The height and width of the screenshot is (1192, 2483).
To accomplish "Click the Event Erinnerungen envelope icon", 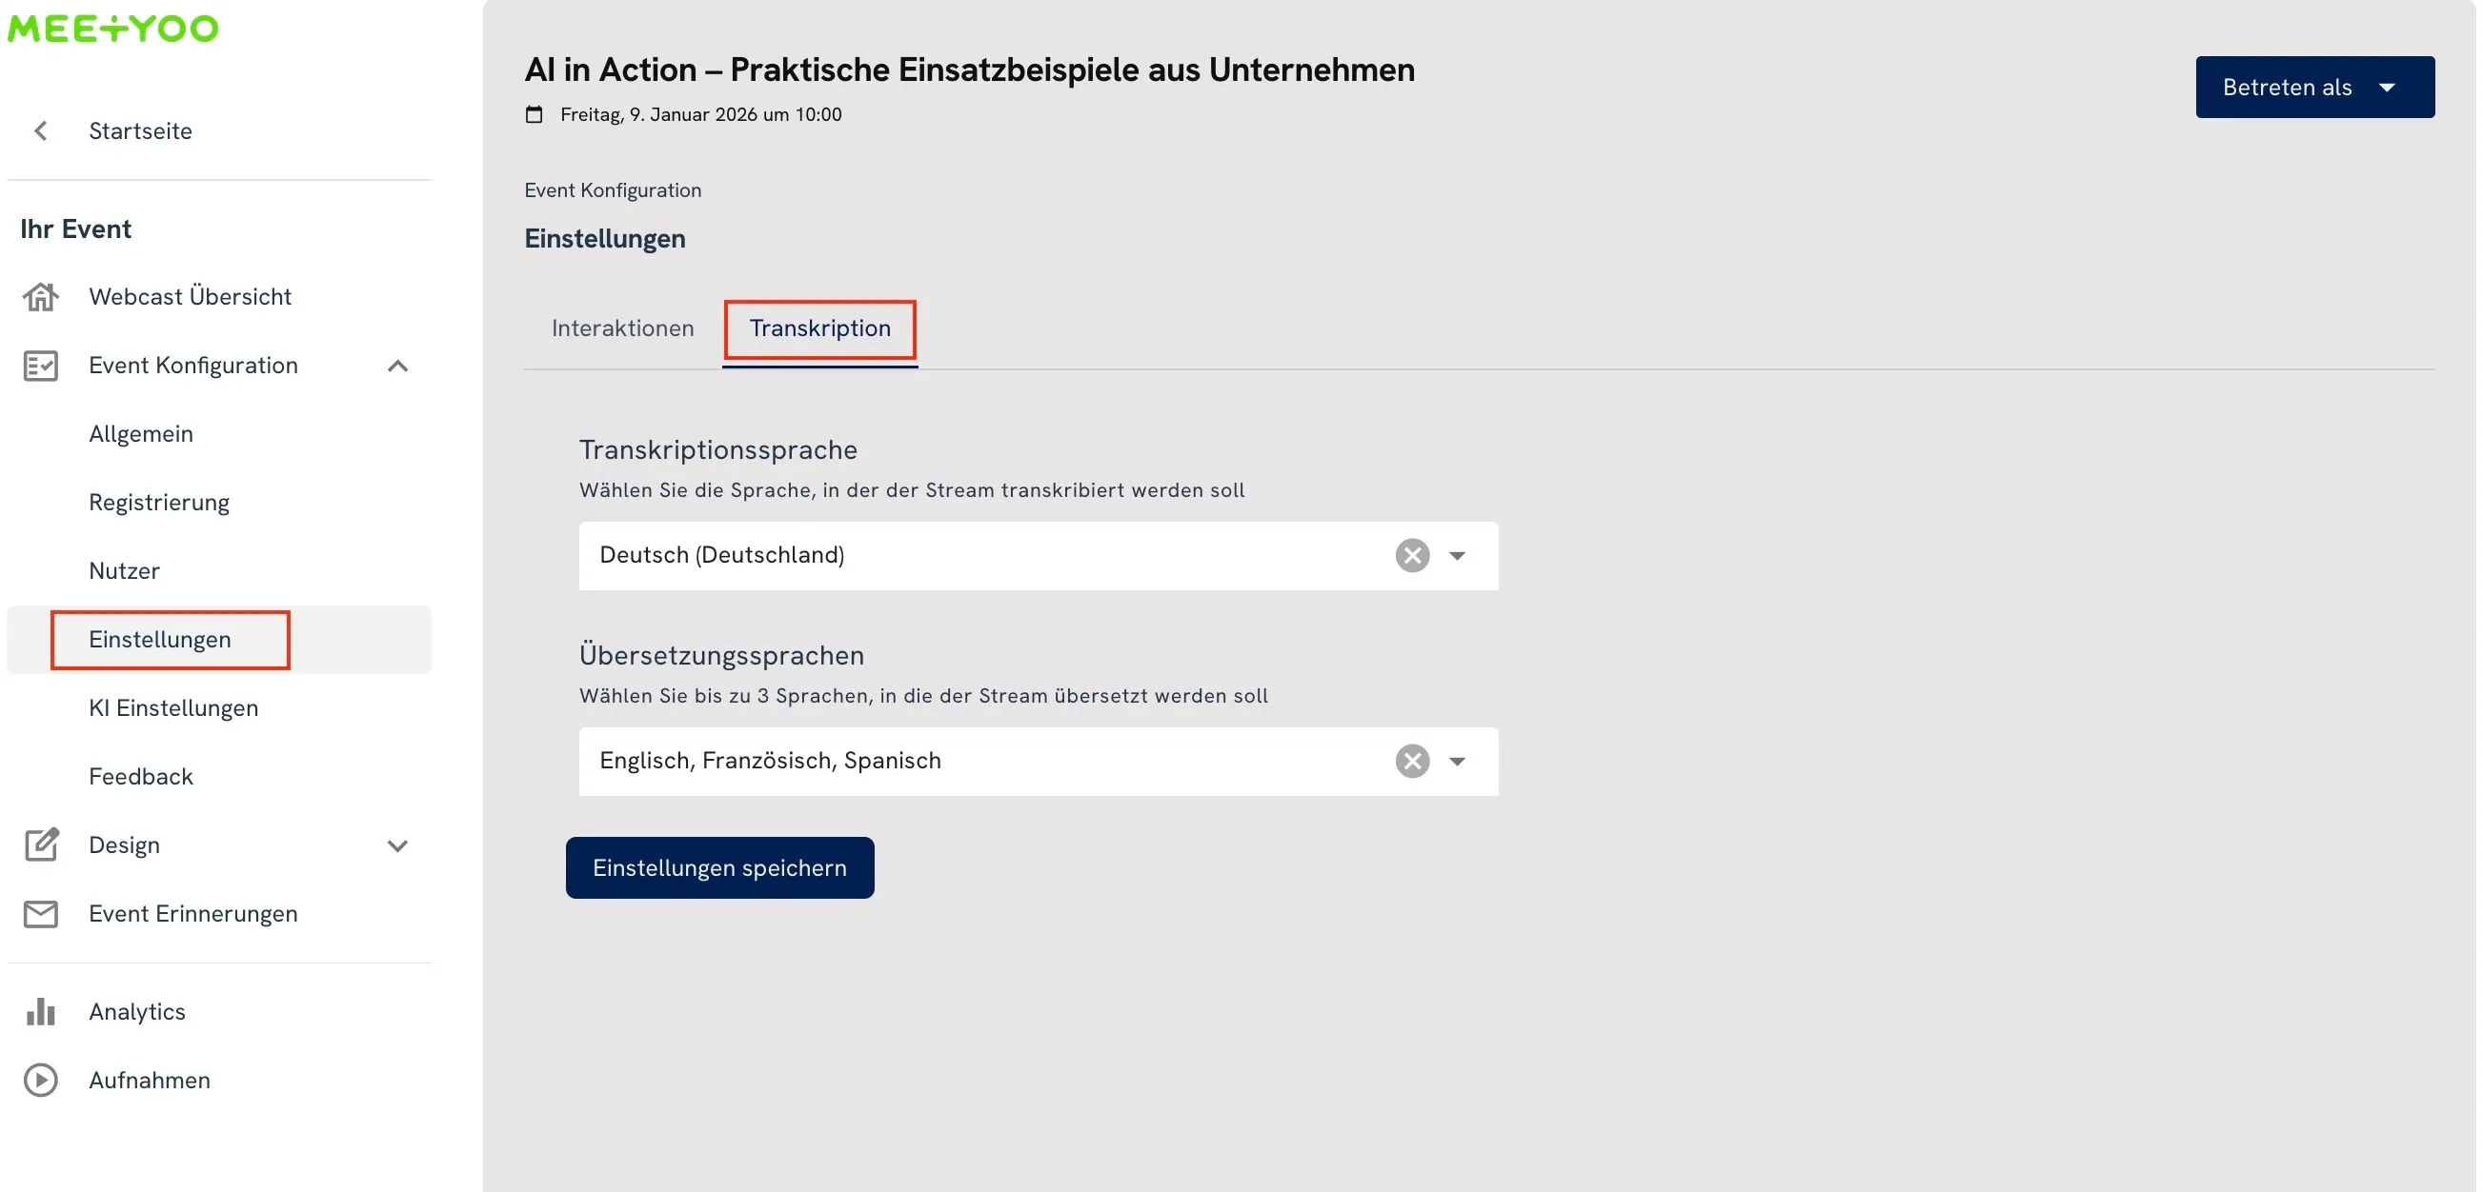I will tap(39, 914).
